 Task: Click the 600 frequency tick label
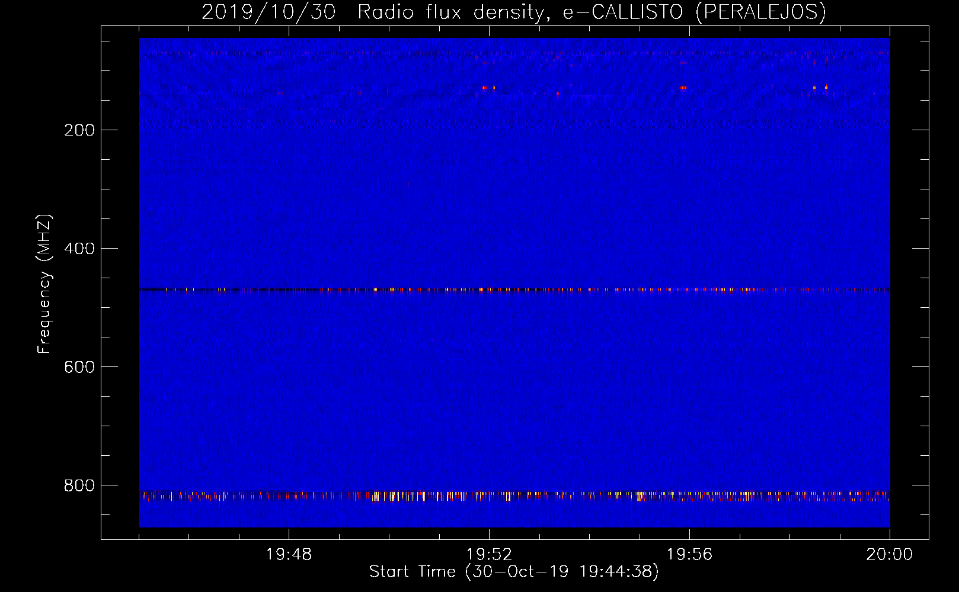click(x=79, y=367)
